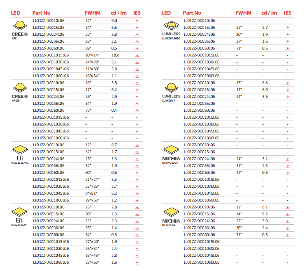Image resolution: width=307 pixels, height=271 pixels.
Task: Click the NICHIA NF2W757GR LED image
Action: pos(171,150)
